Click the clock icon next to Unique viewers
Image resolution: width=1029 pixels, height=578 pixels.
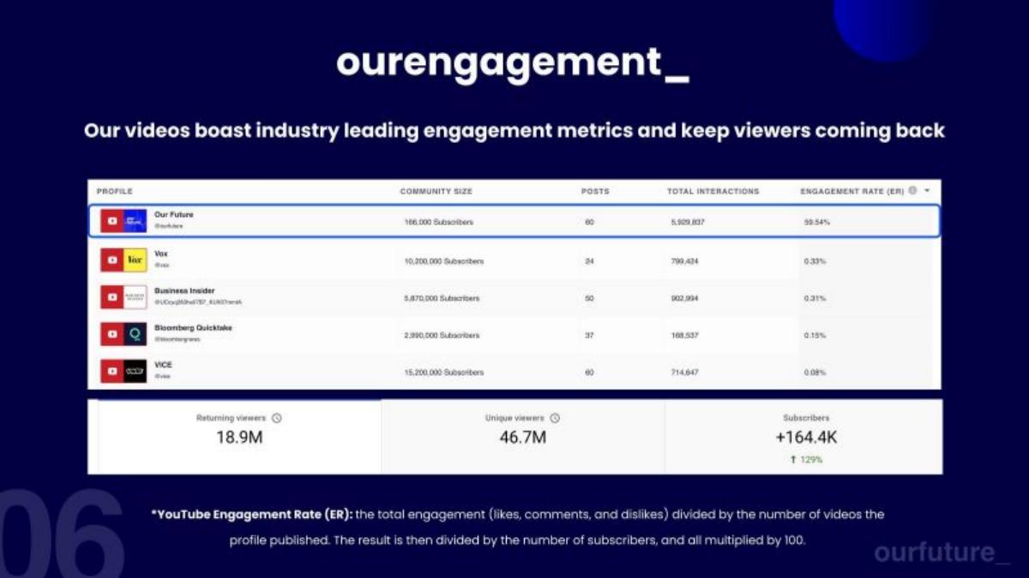(555, 418)
